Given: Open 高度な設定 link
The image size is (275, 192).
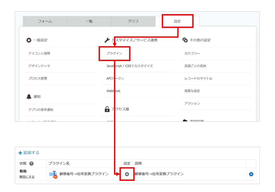Looking at the screenshot, I should (x=192, y=91).
